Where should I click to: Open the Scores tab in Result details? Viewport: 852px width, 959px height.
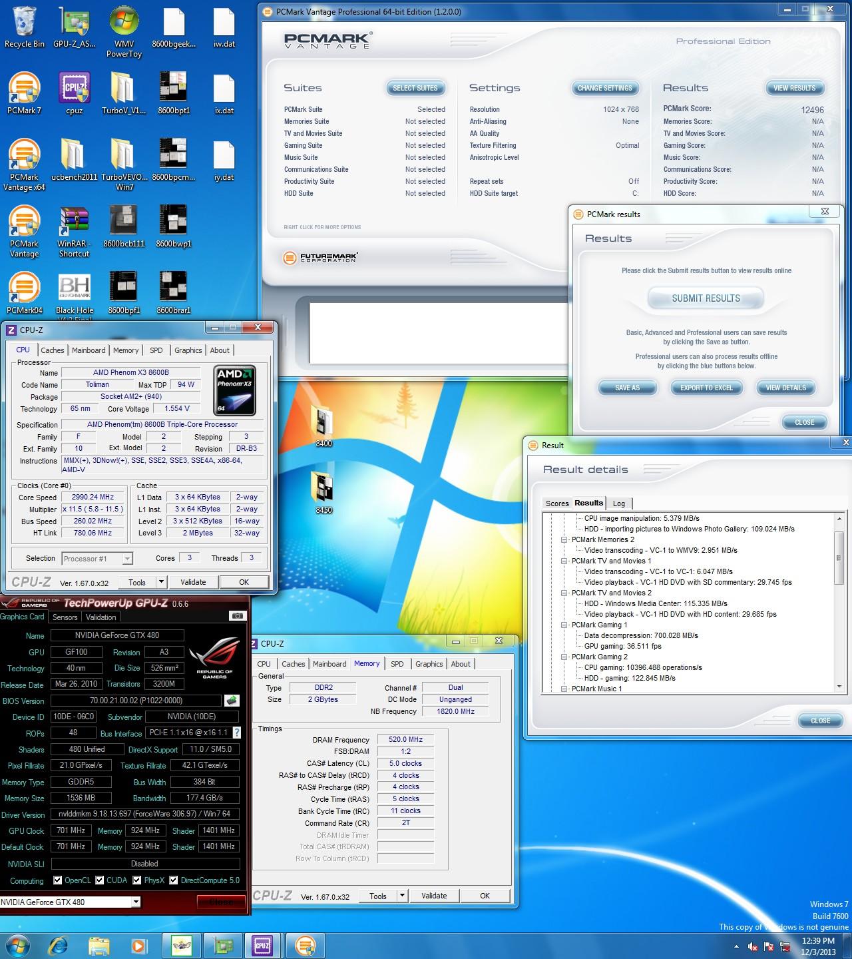coord(557,503)
